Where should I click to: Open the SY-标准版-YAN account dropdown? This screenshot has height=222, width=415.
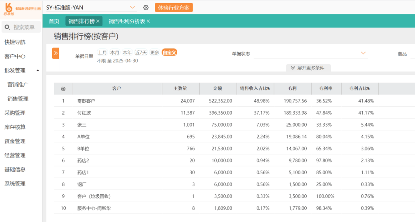pyautogui.click(x=133, y=7)
